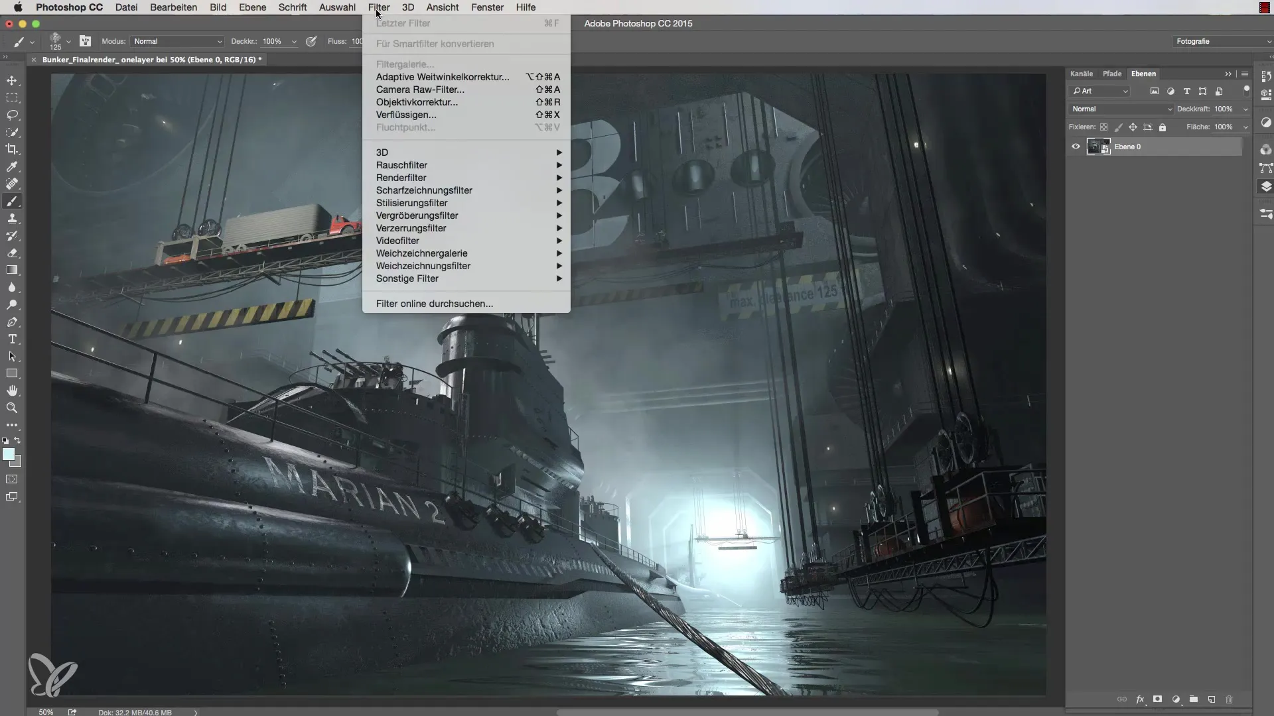Open layer blend mode Normal dropdown

tap(1121, 109)
